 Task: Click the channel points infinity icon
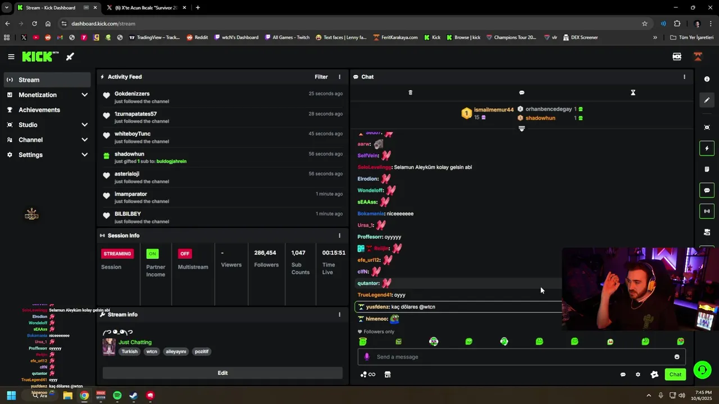368,375
